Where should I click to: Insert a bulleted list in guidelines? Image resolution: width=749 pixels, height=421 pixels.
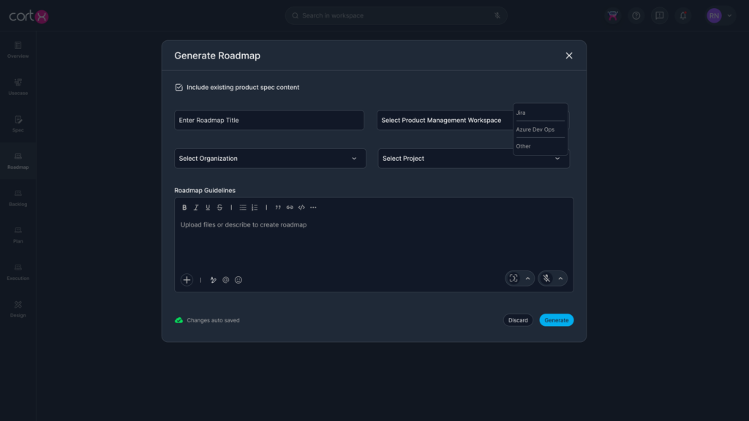(x=243, y=208)
